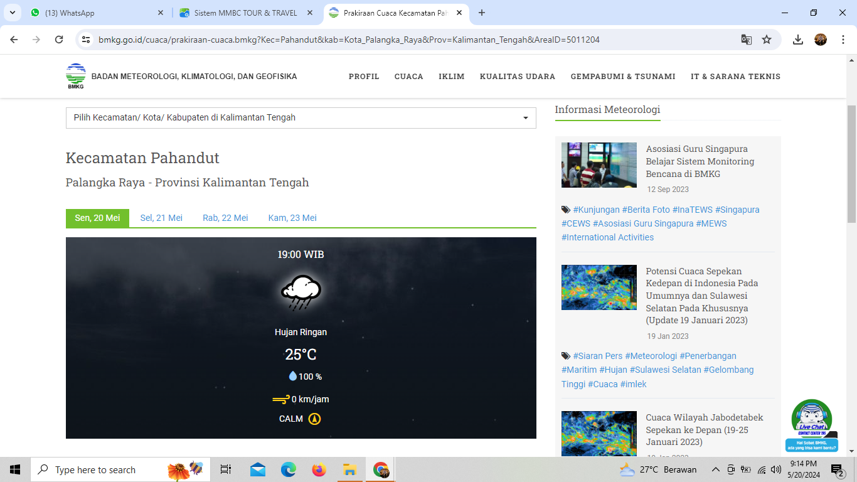The image size is (857, 482).
Task: Click the Chrome profile avatar
Action: pyautogui.click(x=821, y=40)
